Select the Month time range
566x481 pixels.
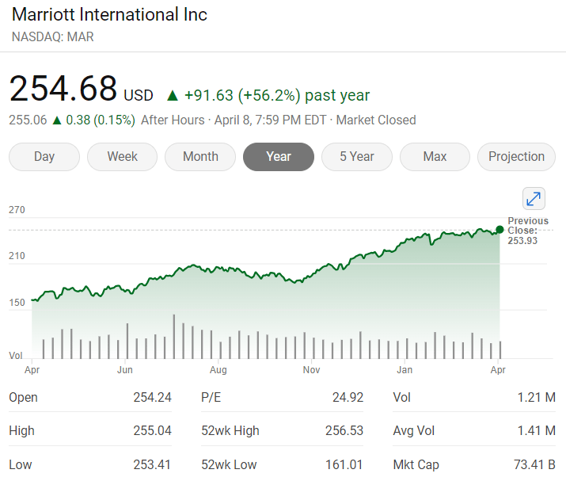(x=200, y=157)
